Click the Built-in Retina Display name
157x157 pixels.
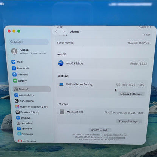point(79,84)
